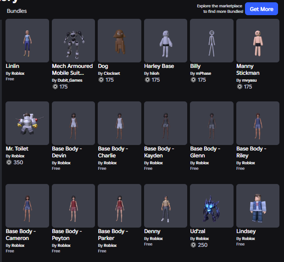The image size is (284, 262).
Task: Select the Manny Stickman thumbnail
Action: (x=258, y=40)
